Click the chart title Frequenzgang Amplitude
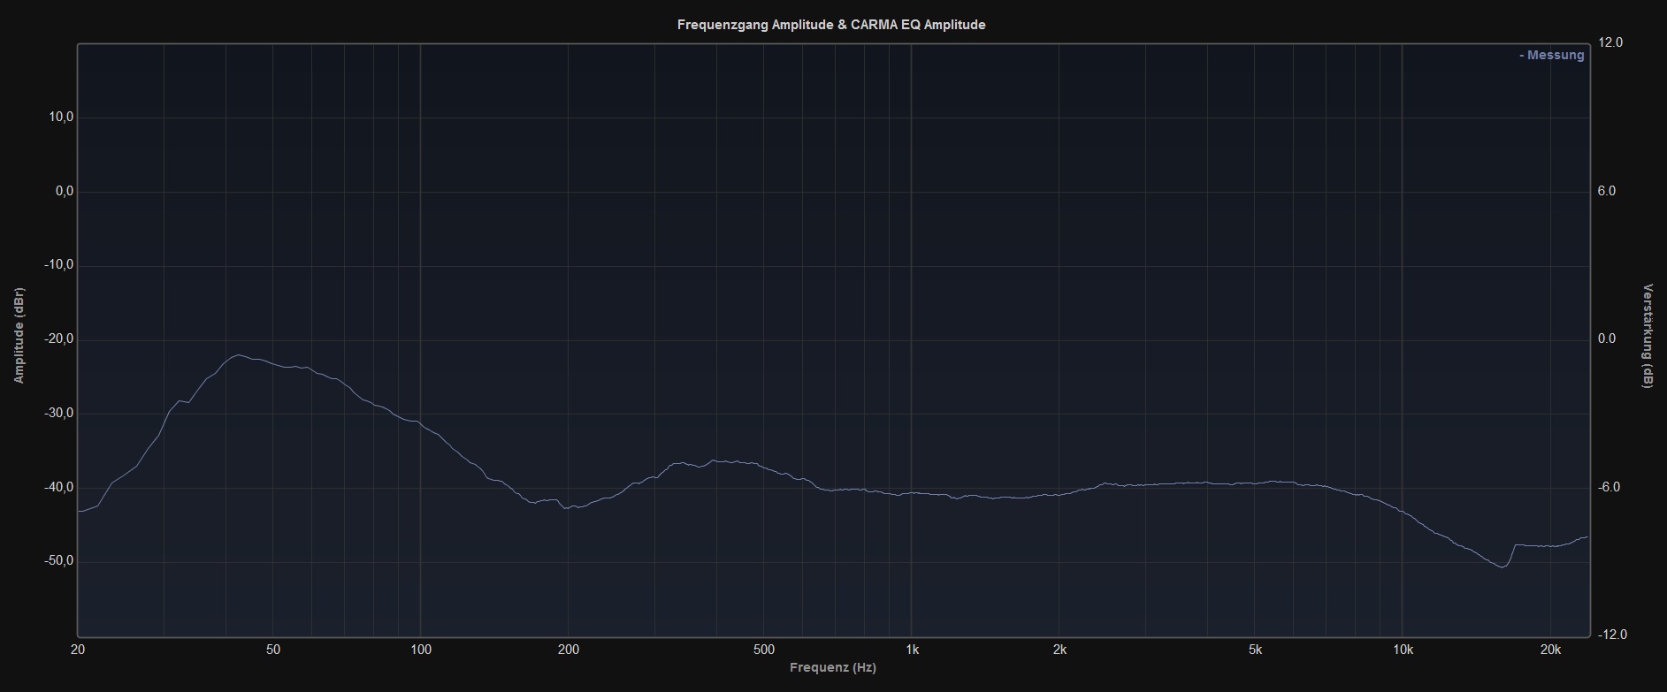The height and width of the screenshot is (692, 1667). [x=830, y=25]
